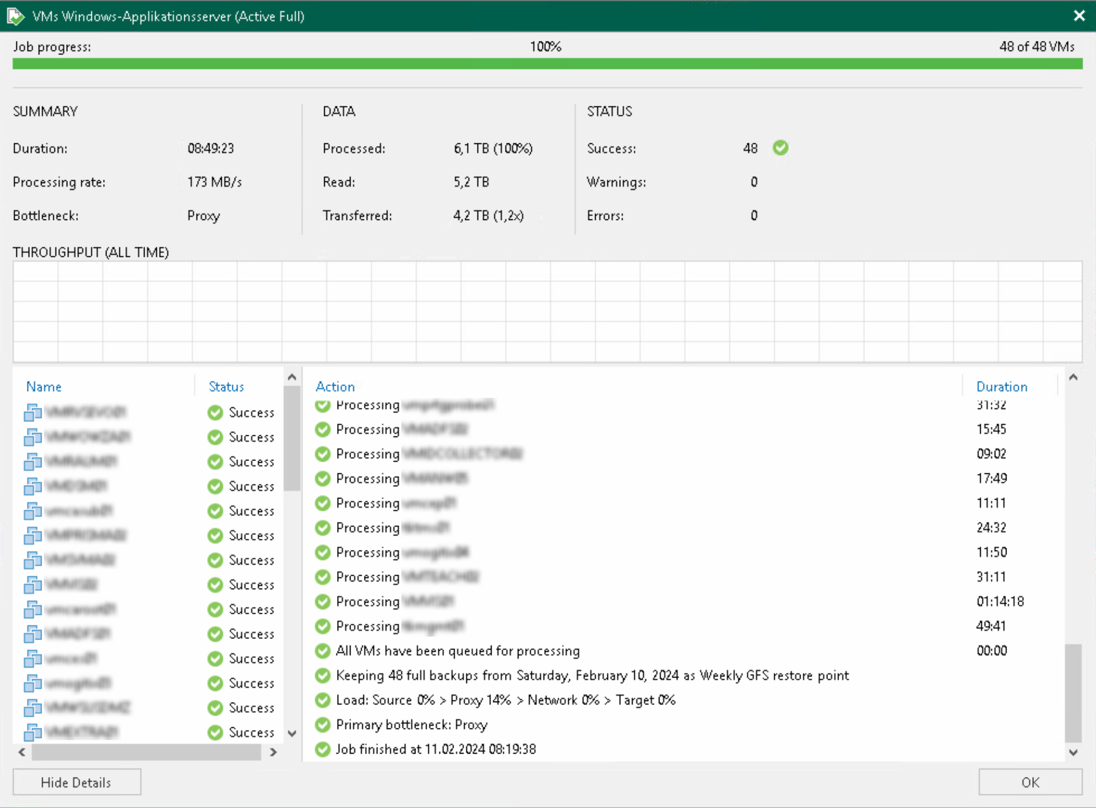Click the down arrow of the VM list scrollbar
Image resolution: width=1096 pixels, height=808 pixels.
click(x=292, y=733)
